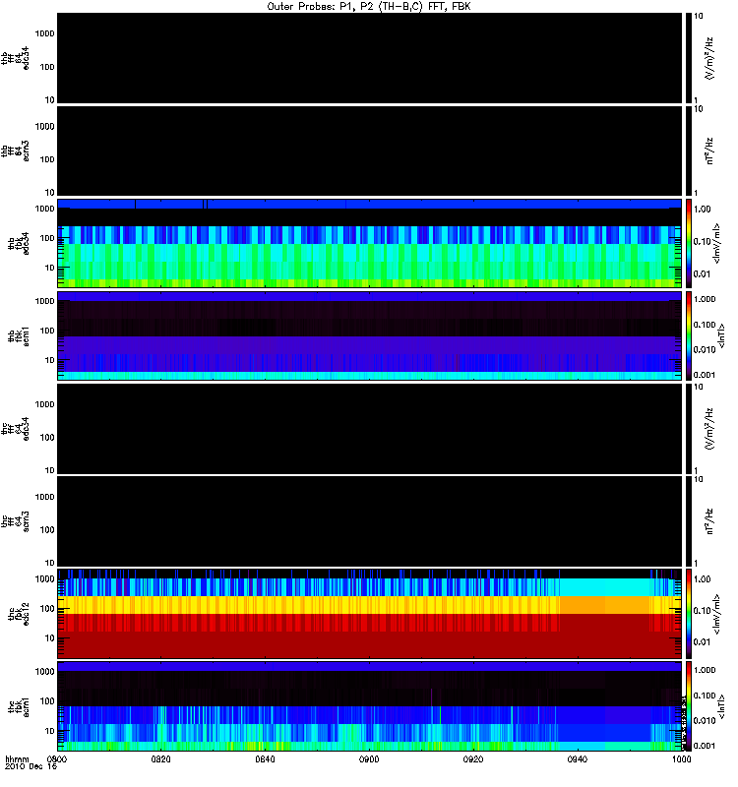Click inside the thb fbk edc34 green-cyan spectrogram

coord(370,243)
